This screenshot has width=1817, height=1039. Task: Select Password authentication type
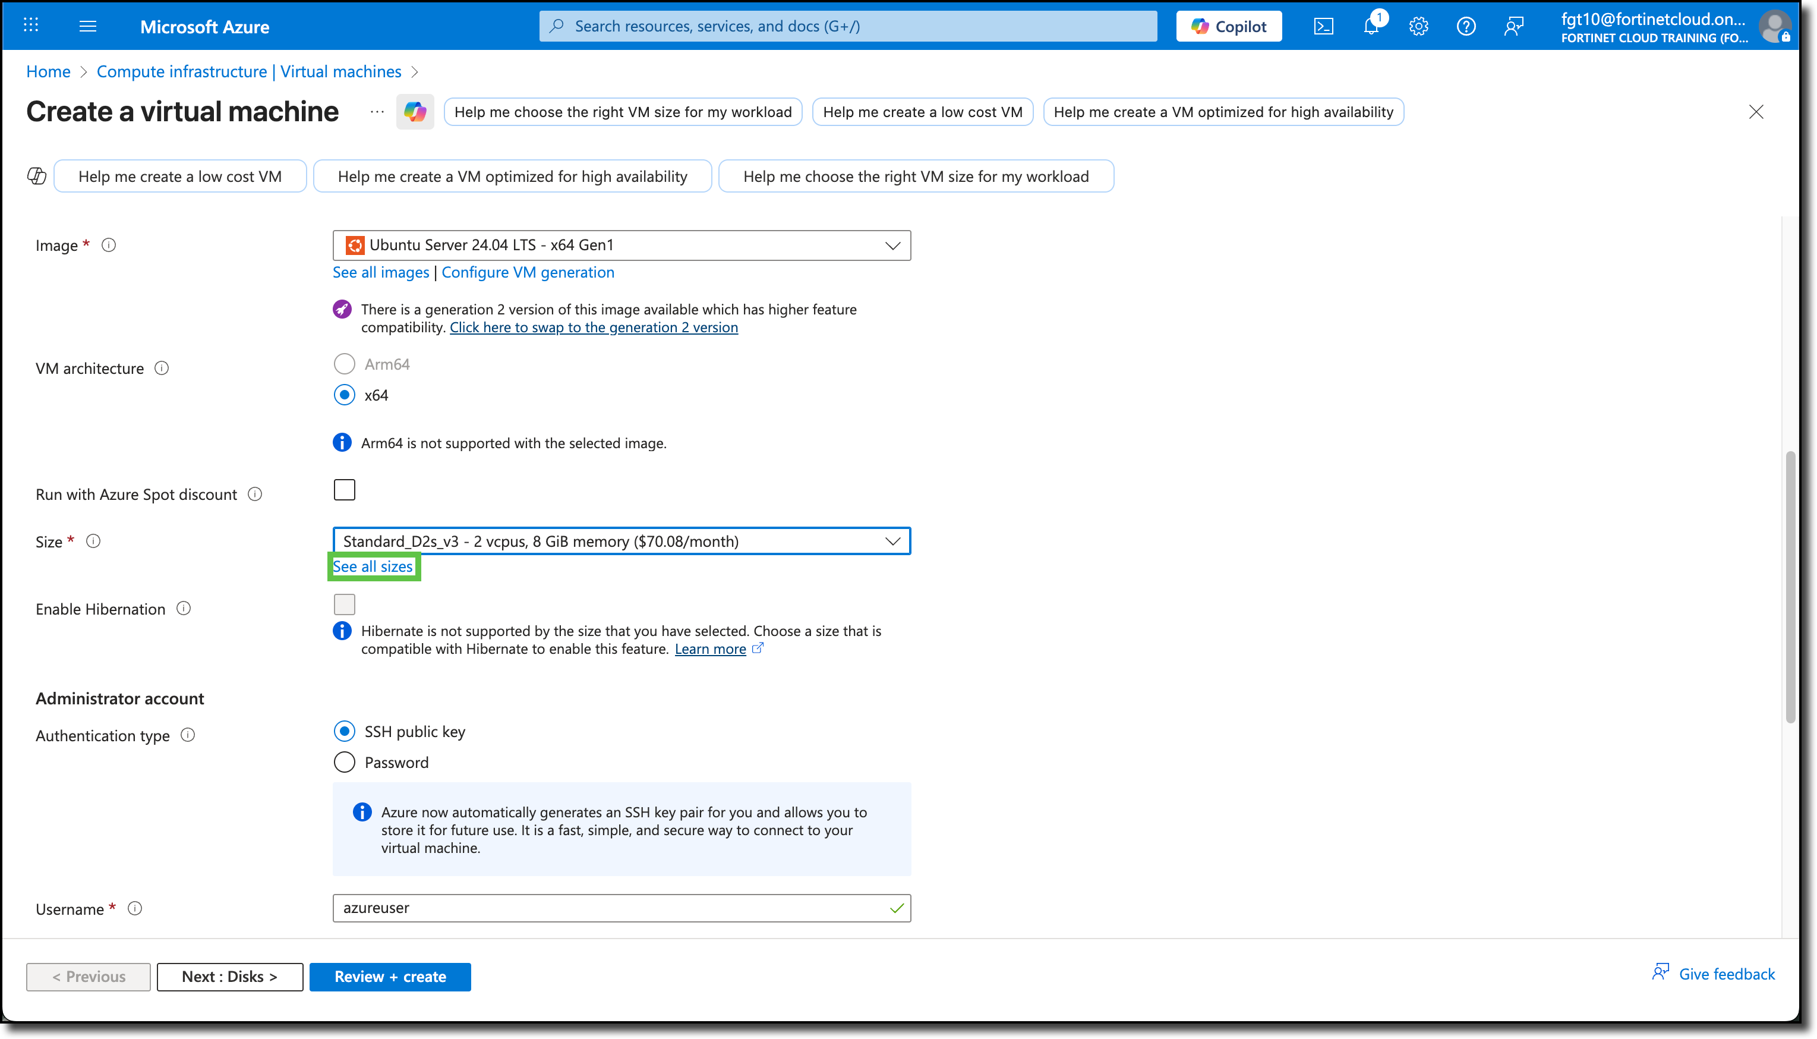[x=345, y=761]
